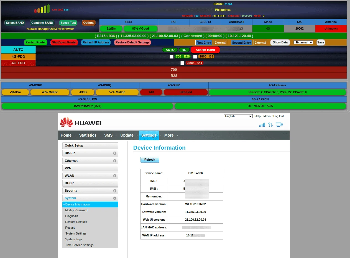The width and height of the screenshot is (350, 258).
Task: Open the SMS tab
Action: pyautogui.click(x=108, y=135)
